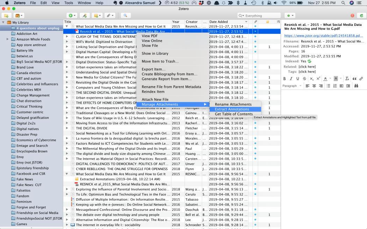Click the Wi-Fi icon in menu bar

click(x=284, y=3)
